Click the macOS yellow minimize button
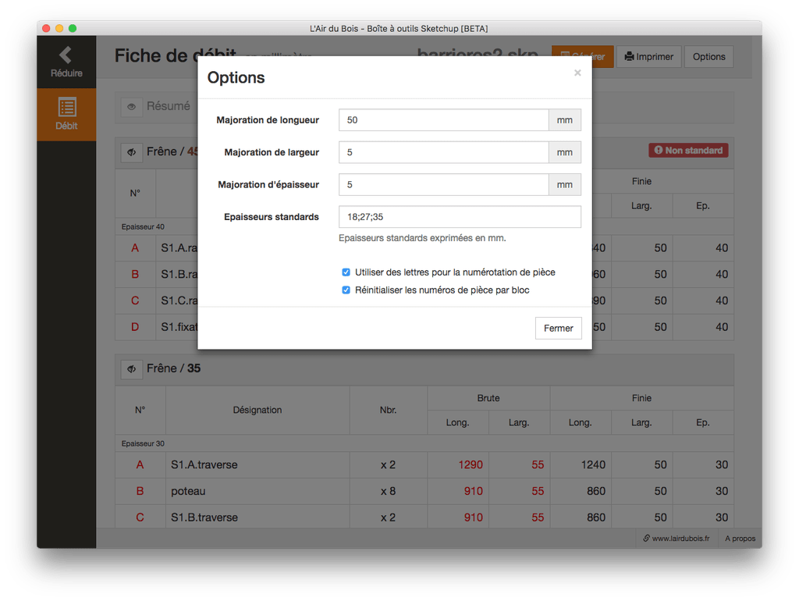Viewport: 799px width, 601px height. pos(59,29)
